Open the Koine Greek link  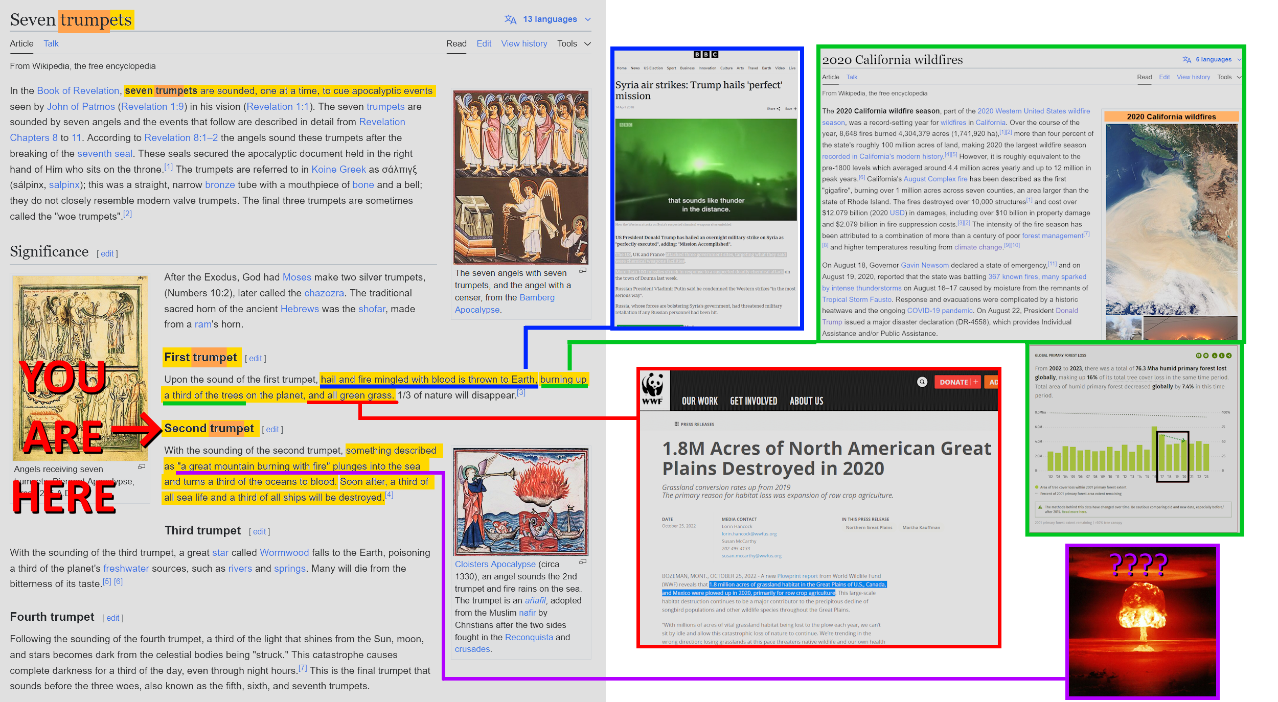pyautogui.click(x=338, y=170)
